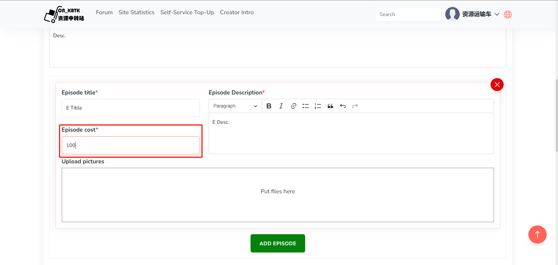
Task: Go to Site Statistics
Action: click(x=136, y=12)
